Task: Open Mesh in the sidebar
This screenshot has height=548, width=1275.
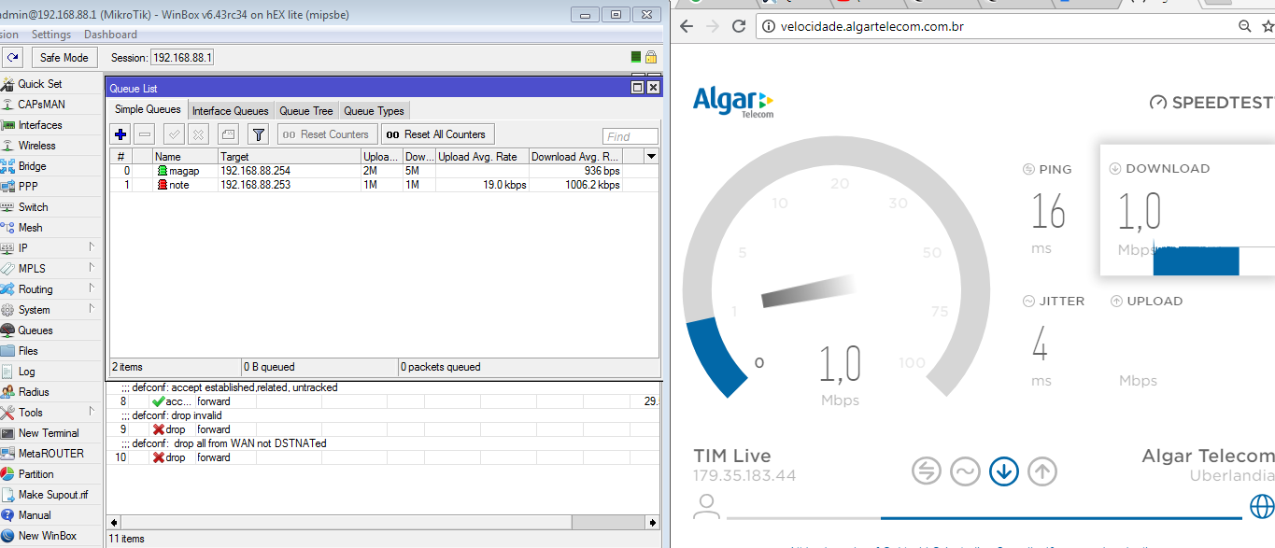Action: [x=30, y=228]
